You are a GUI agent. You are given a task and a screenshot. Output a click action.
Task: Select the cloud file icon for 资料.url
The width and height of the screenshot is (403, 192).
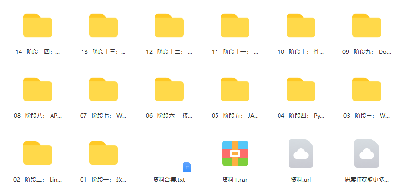(x=301, y=153)
